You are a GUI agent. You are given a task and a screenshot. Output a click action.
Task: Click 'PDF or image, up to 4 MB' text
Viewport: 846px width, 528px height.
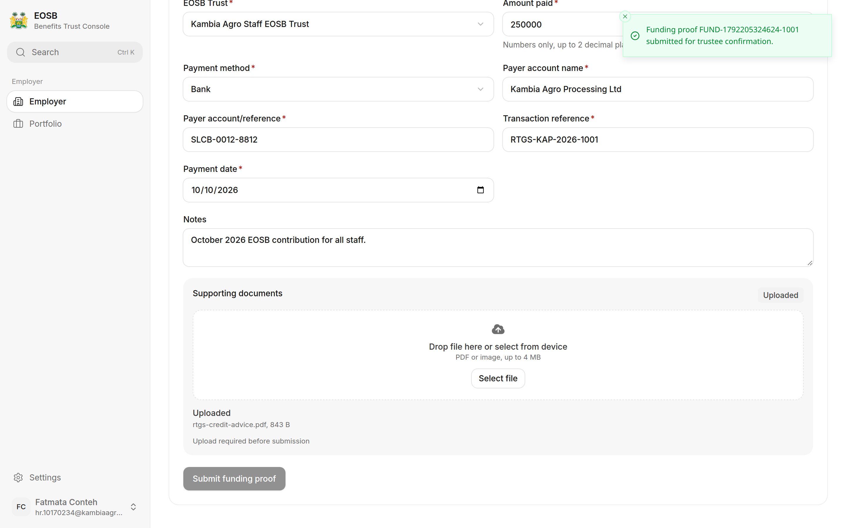click(x=498, y=357)
